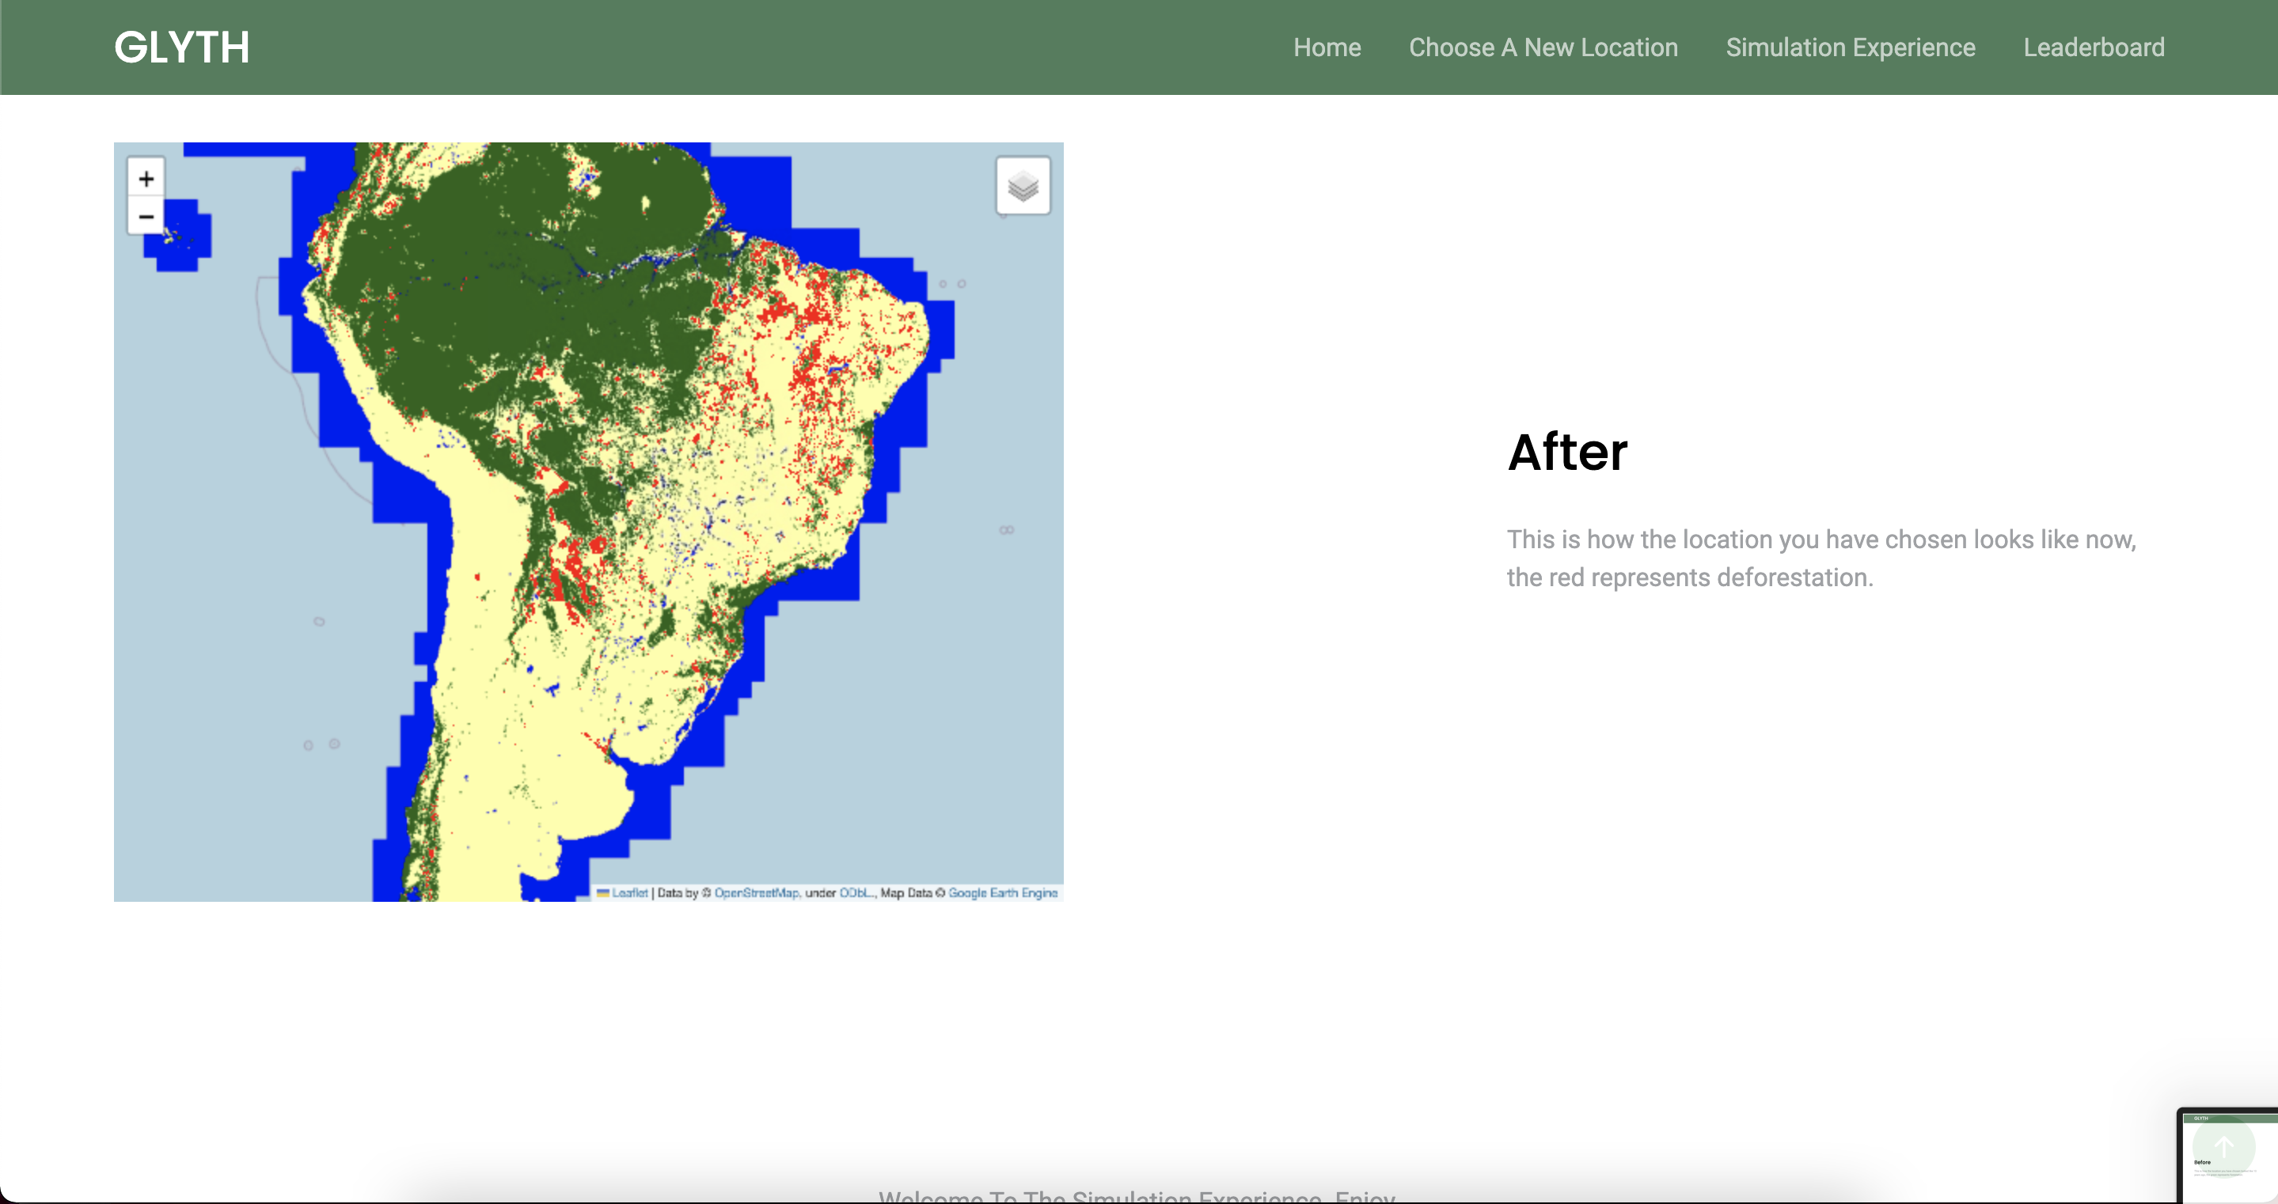The height and width of the screenshot is (1204, 2278).
Task: Click the flag icon beside Leaflet
Action: 603,893
